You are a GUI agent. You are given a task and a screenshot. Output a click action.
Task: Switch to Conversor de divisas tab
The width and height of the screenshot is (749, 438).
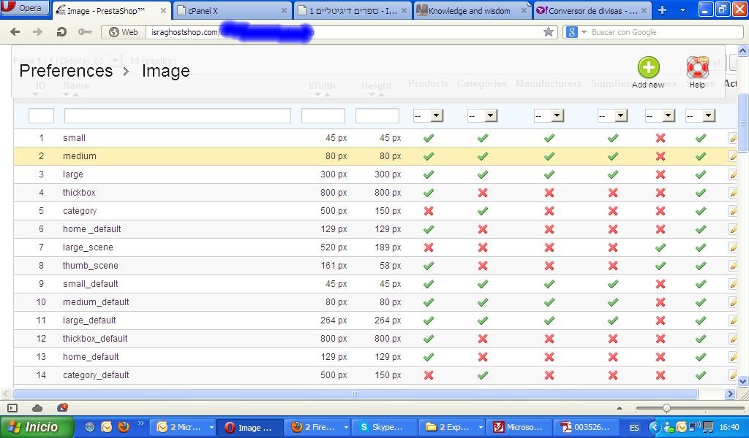pos(592,10)
